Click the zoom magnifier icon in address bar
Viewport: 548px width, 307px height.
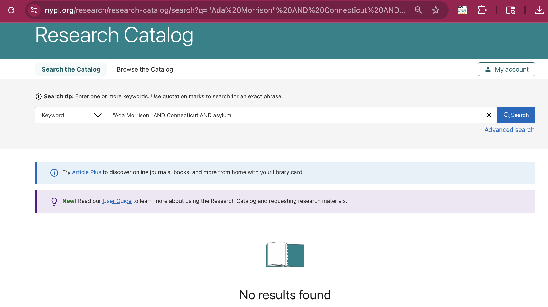tap(418, 10)
